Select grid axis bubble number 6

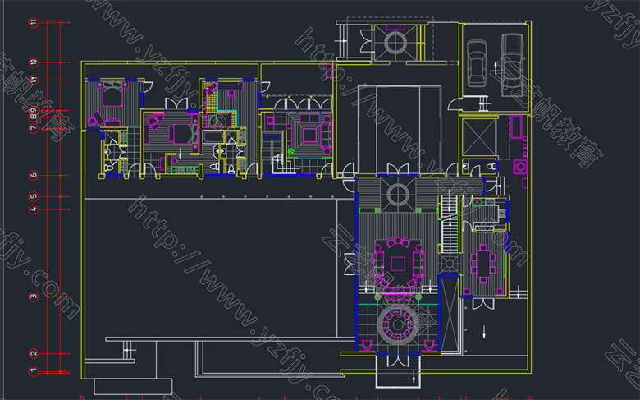tap(34, 175)
